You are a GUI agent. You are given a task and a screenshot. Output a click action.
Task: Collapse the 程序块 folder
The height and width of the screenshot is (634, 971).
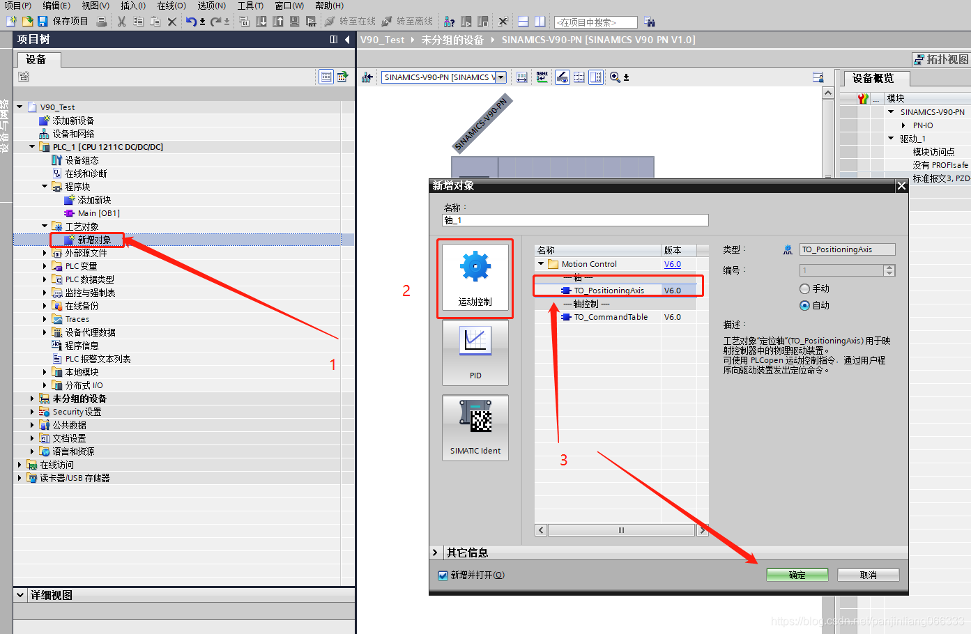45,187
